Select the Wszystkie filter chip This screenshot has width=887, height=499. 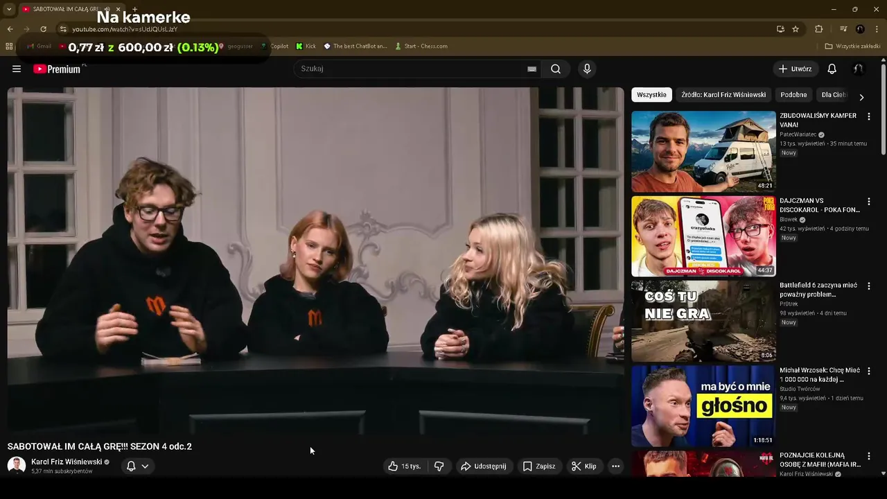[x=651, y=95]
